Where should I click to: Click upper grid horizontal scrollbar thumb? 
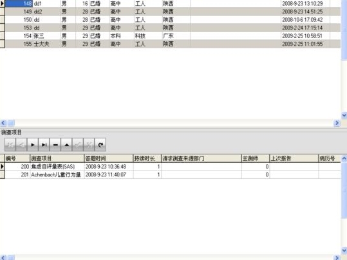(x=12, y=123)
